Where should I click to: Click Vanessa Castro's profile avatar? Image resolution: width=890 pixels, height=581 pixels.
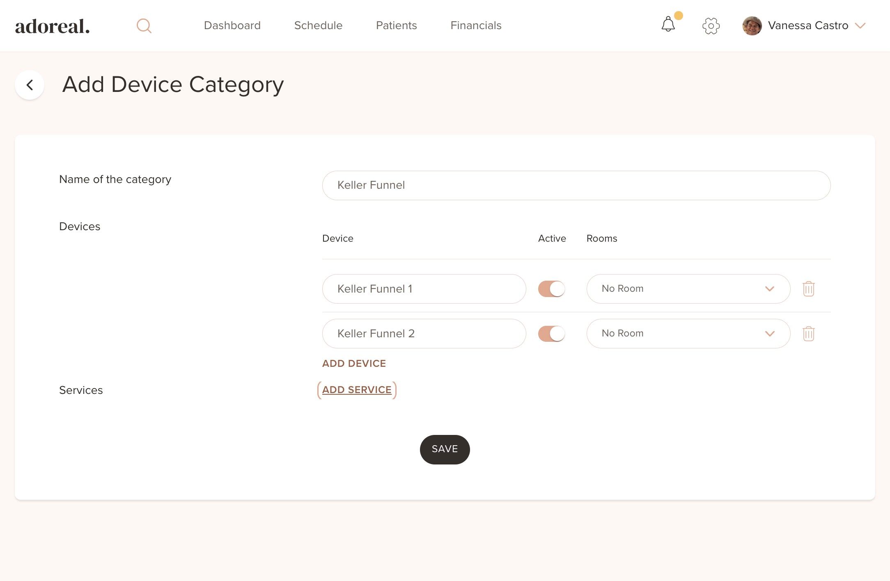point(752,26)
